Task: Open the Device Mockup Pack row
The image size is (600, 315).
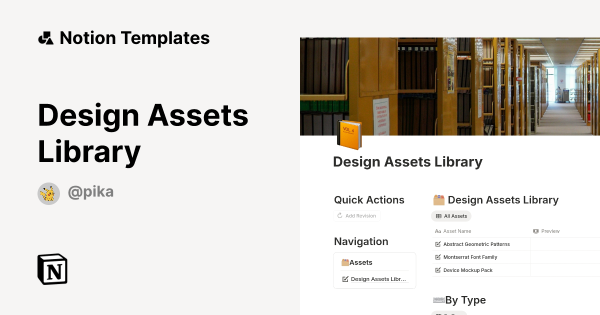Action: pyautogui.click(x=468, y=270)
